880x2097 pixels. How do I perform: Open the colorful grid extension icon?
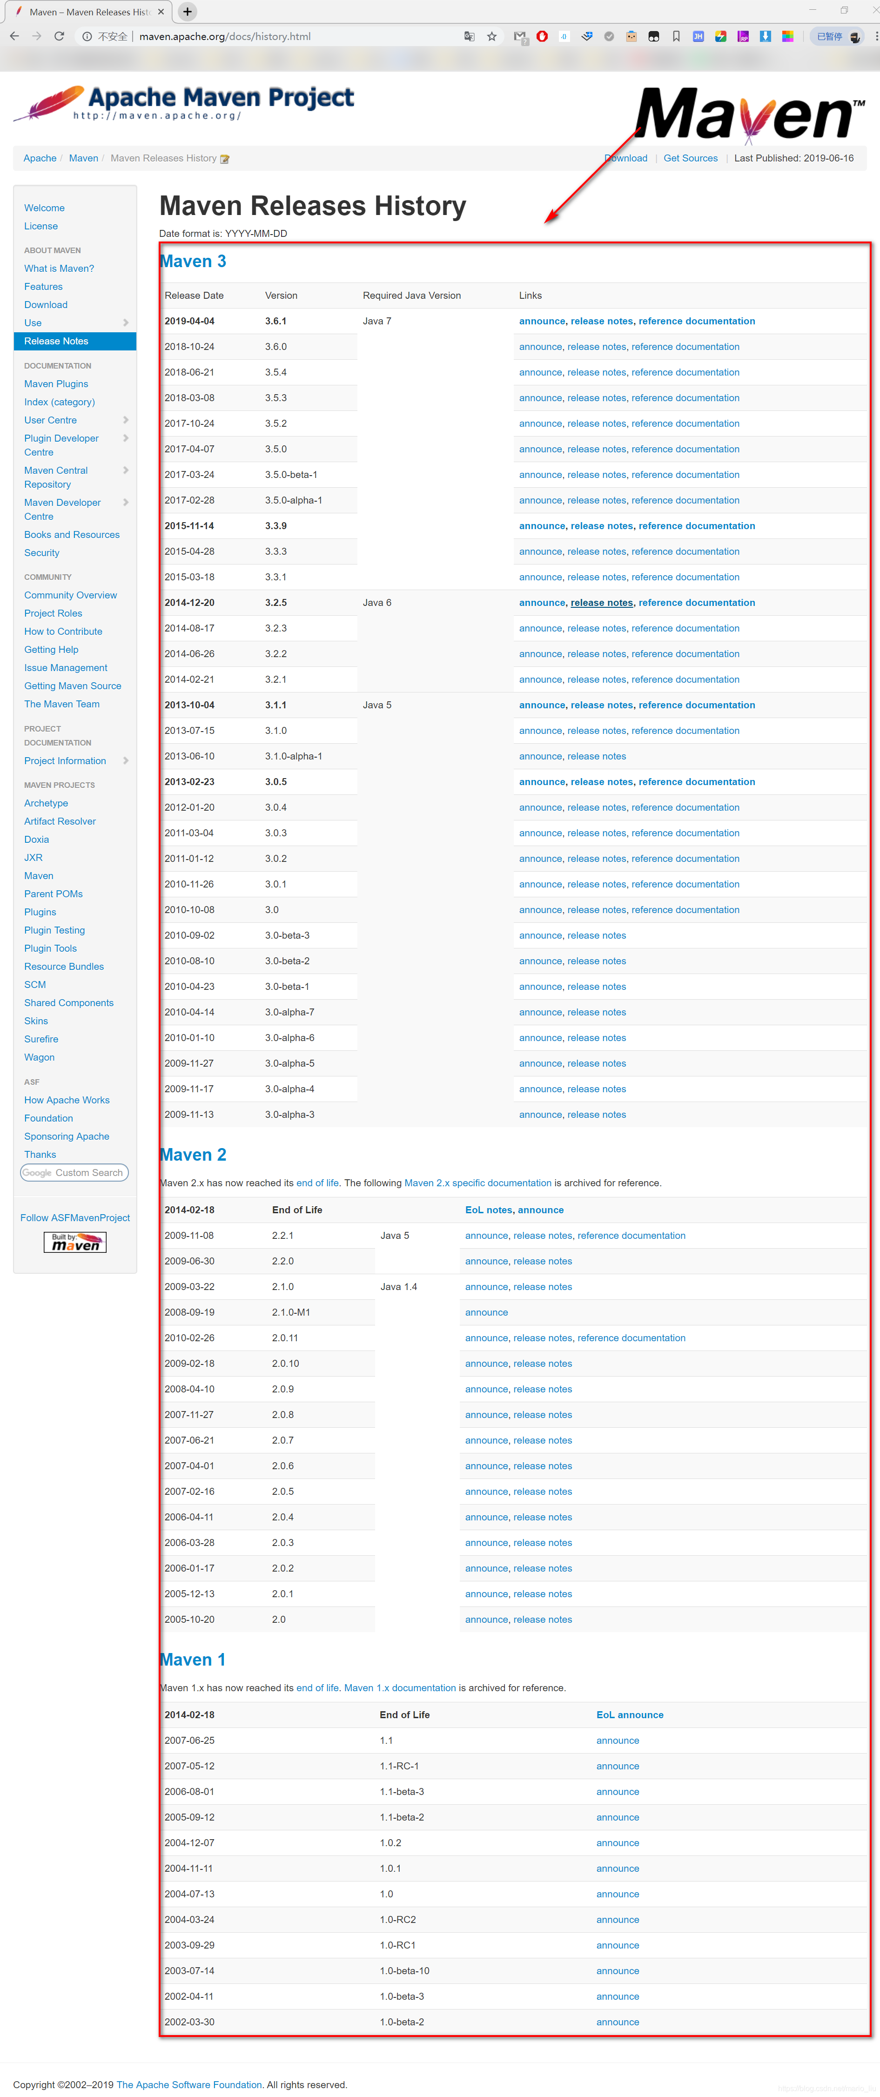[x=788, y=37]
